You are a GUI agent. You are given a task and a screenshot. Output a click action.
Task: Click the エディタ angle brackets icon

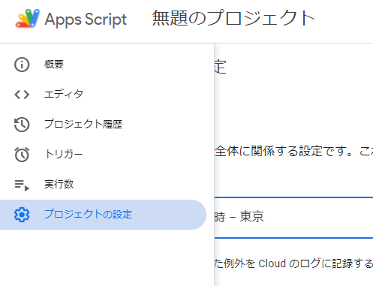coord(22,95)
